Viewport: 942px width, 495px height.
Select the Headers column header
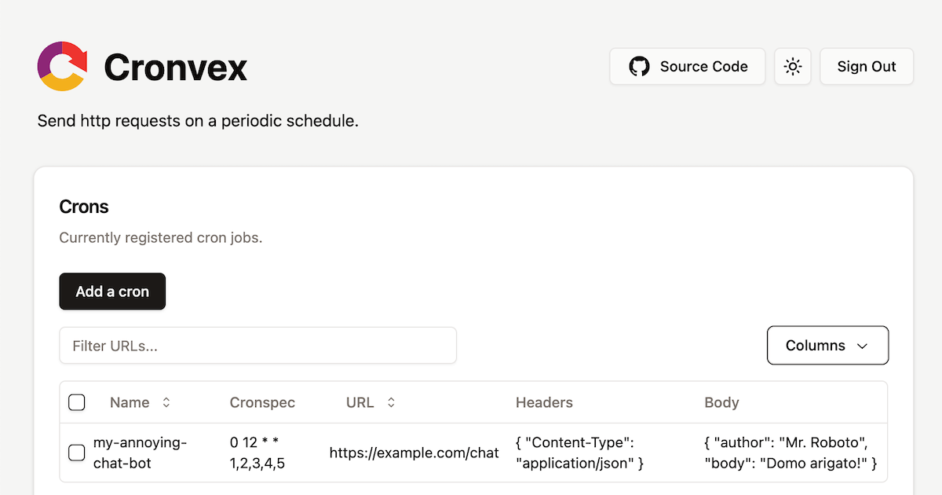(544, 402)
